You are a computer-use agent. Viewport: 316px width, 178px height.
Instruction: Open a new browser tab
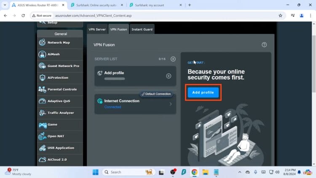click(190, 5)
